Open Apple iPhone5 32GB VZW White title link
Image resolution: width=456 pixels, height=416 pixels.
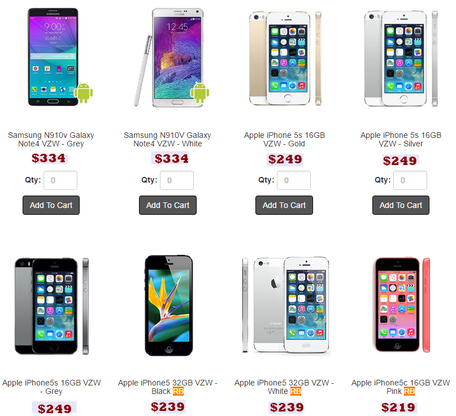click(x=284, y=387)
